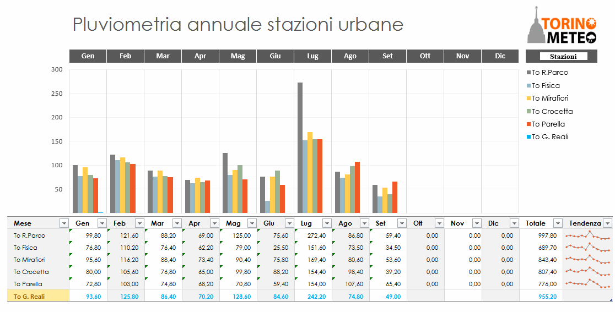Select cell with value 776,00
Viewport: 615px width, 312px height.
tap(541, 284)
